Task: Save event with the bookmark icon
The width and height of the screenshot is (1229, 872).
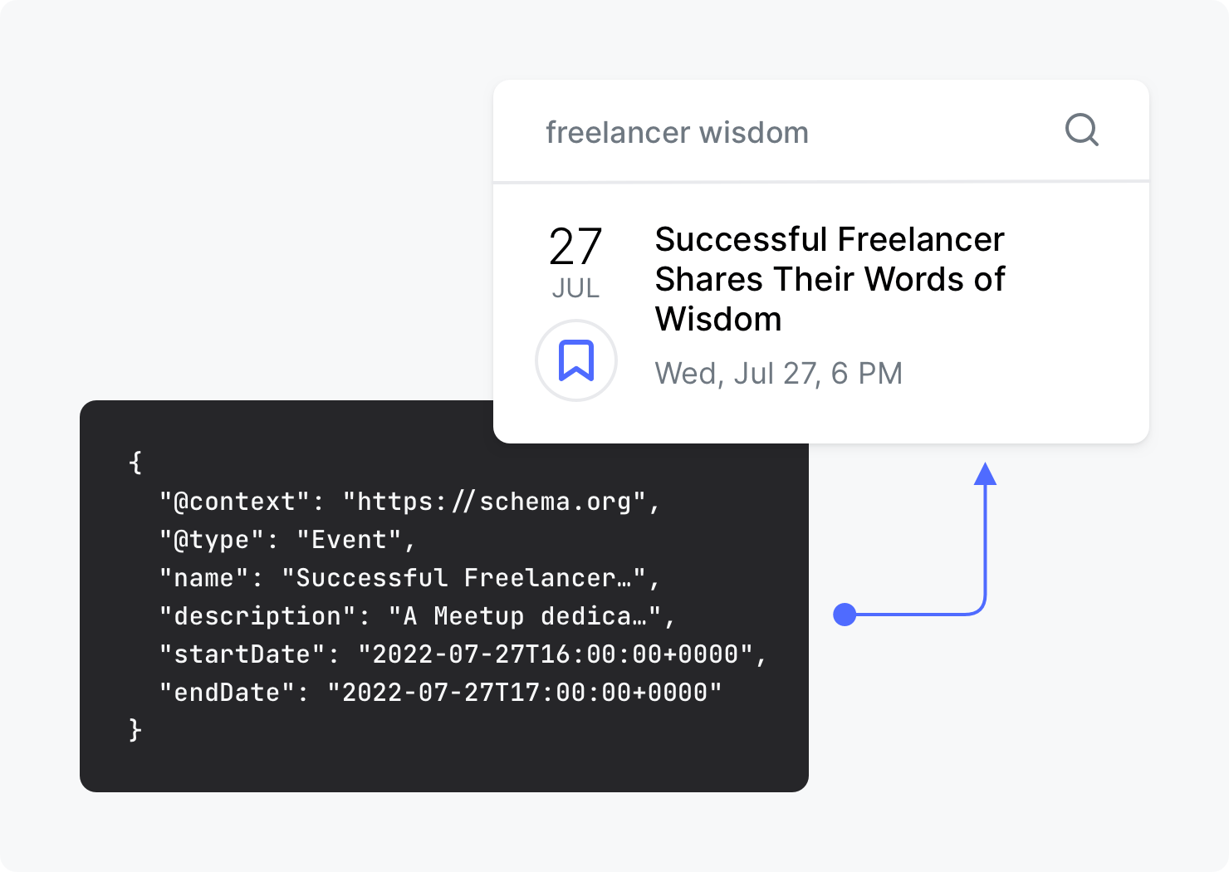Action: (576, 360)
